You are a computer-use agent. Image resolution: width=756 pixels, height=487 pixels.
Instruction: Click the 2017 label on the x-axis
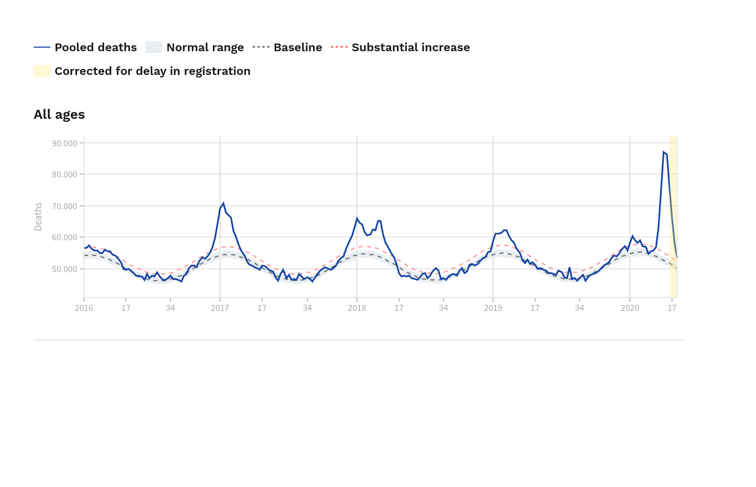(x=220, y=308)
